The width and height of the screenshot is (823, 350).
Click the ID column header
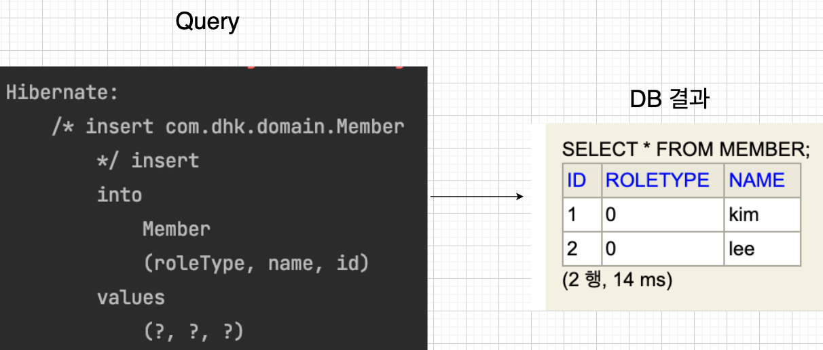pyautogui.click(x=582, y=180)
